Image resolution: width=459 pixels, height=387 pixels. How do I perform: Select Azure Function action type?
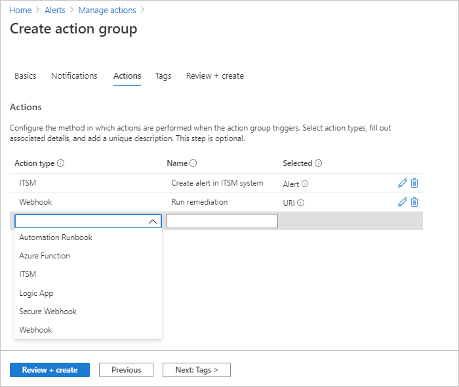click(x=45, y=256)
